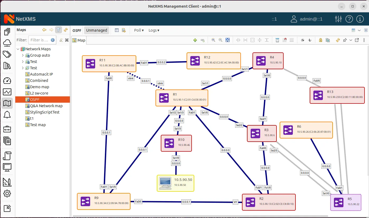Open the map in a new window icon
Screen dimensions: 369x218
tap(357, 40)
